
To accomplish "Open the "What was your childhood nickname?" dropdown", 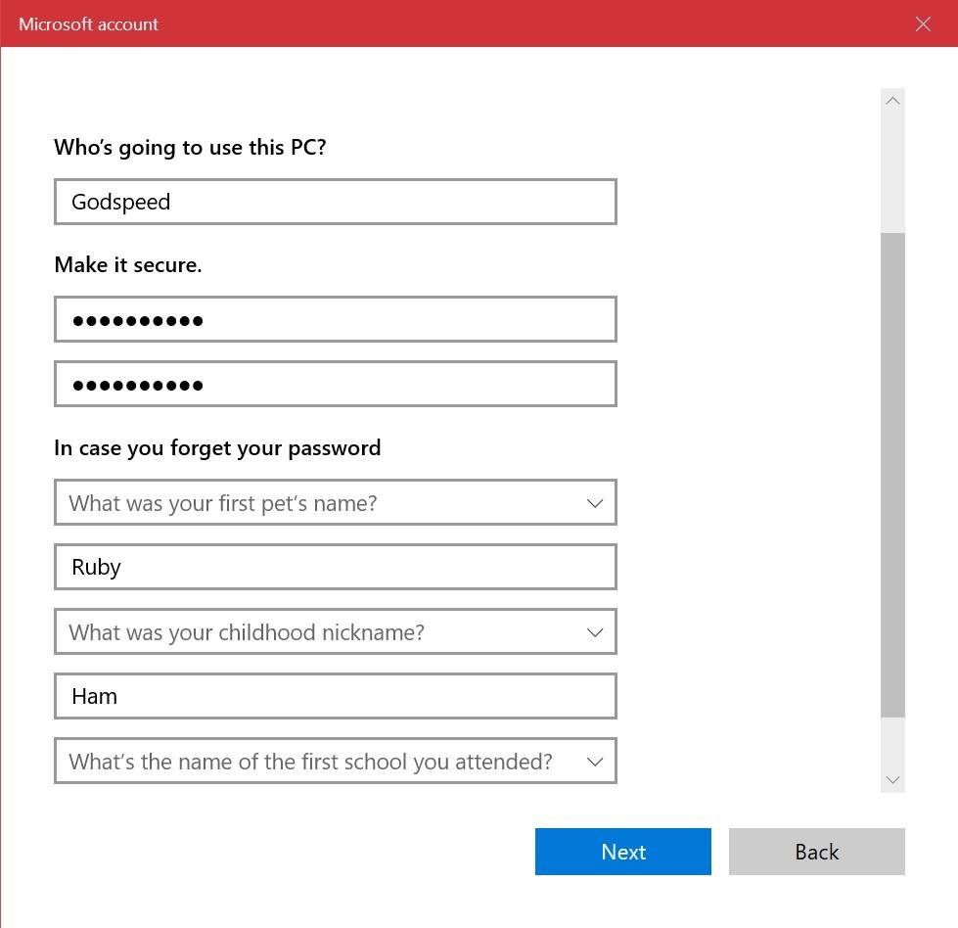I will [336, 631].
